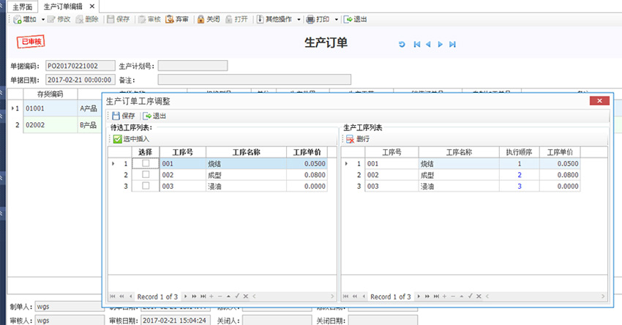Image resolution: width=622 pixels, height=325 pixels.
Task: Click cancel-edit (✗) navigator in the 待选工序列表 footer
Action: tap(246, 296)
